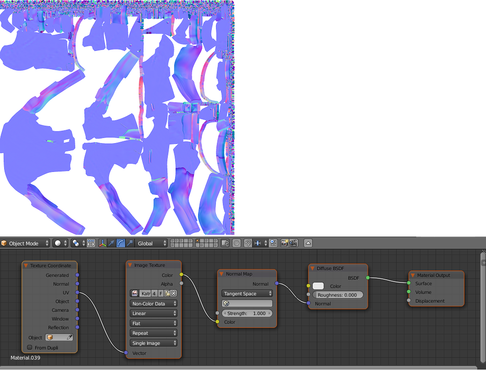Click the Generated output socket
Image resolution: width=486 pixels, height=371 pixels.
point(77,275)
